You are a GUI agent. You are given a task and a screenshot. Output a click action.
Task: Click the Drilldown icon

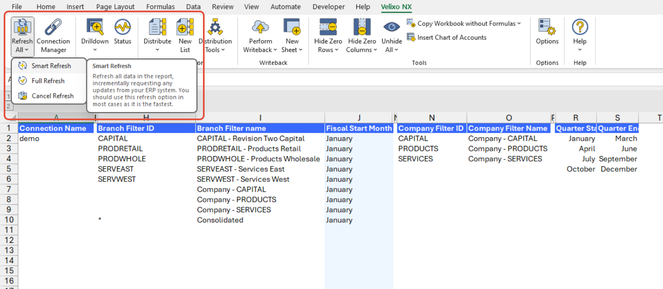(95, 27)
